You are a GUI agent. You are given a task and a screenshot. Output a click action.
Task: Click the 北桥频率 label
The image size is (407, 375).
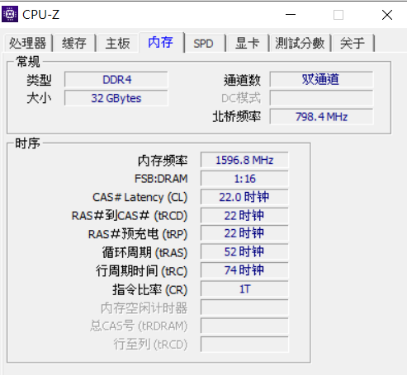pos(237,116)
